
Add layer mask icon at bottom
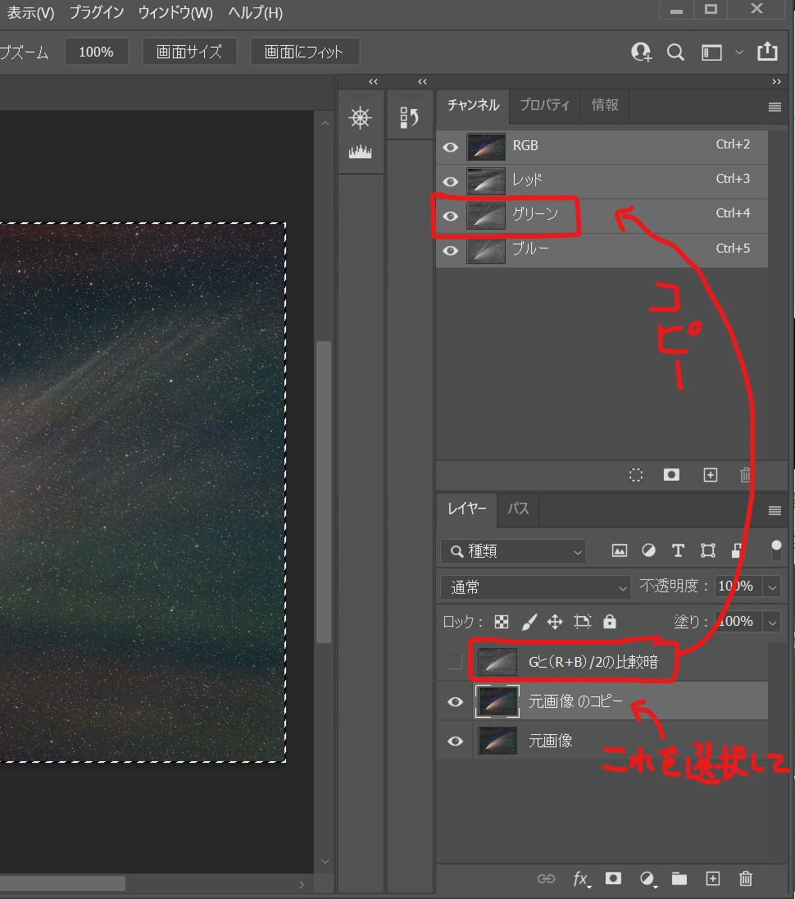613,878
